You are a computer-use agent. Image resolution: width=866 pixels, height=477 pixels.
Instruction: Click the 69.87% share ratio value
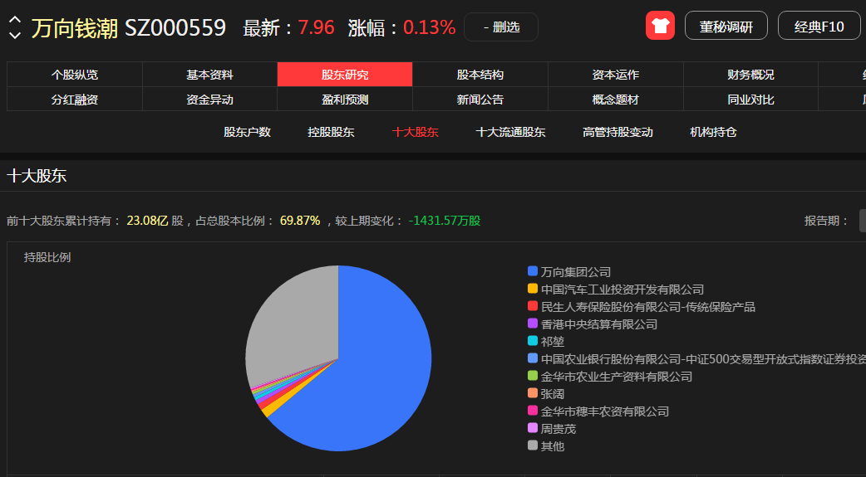click(300, 221)
